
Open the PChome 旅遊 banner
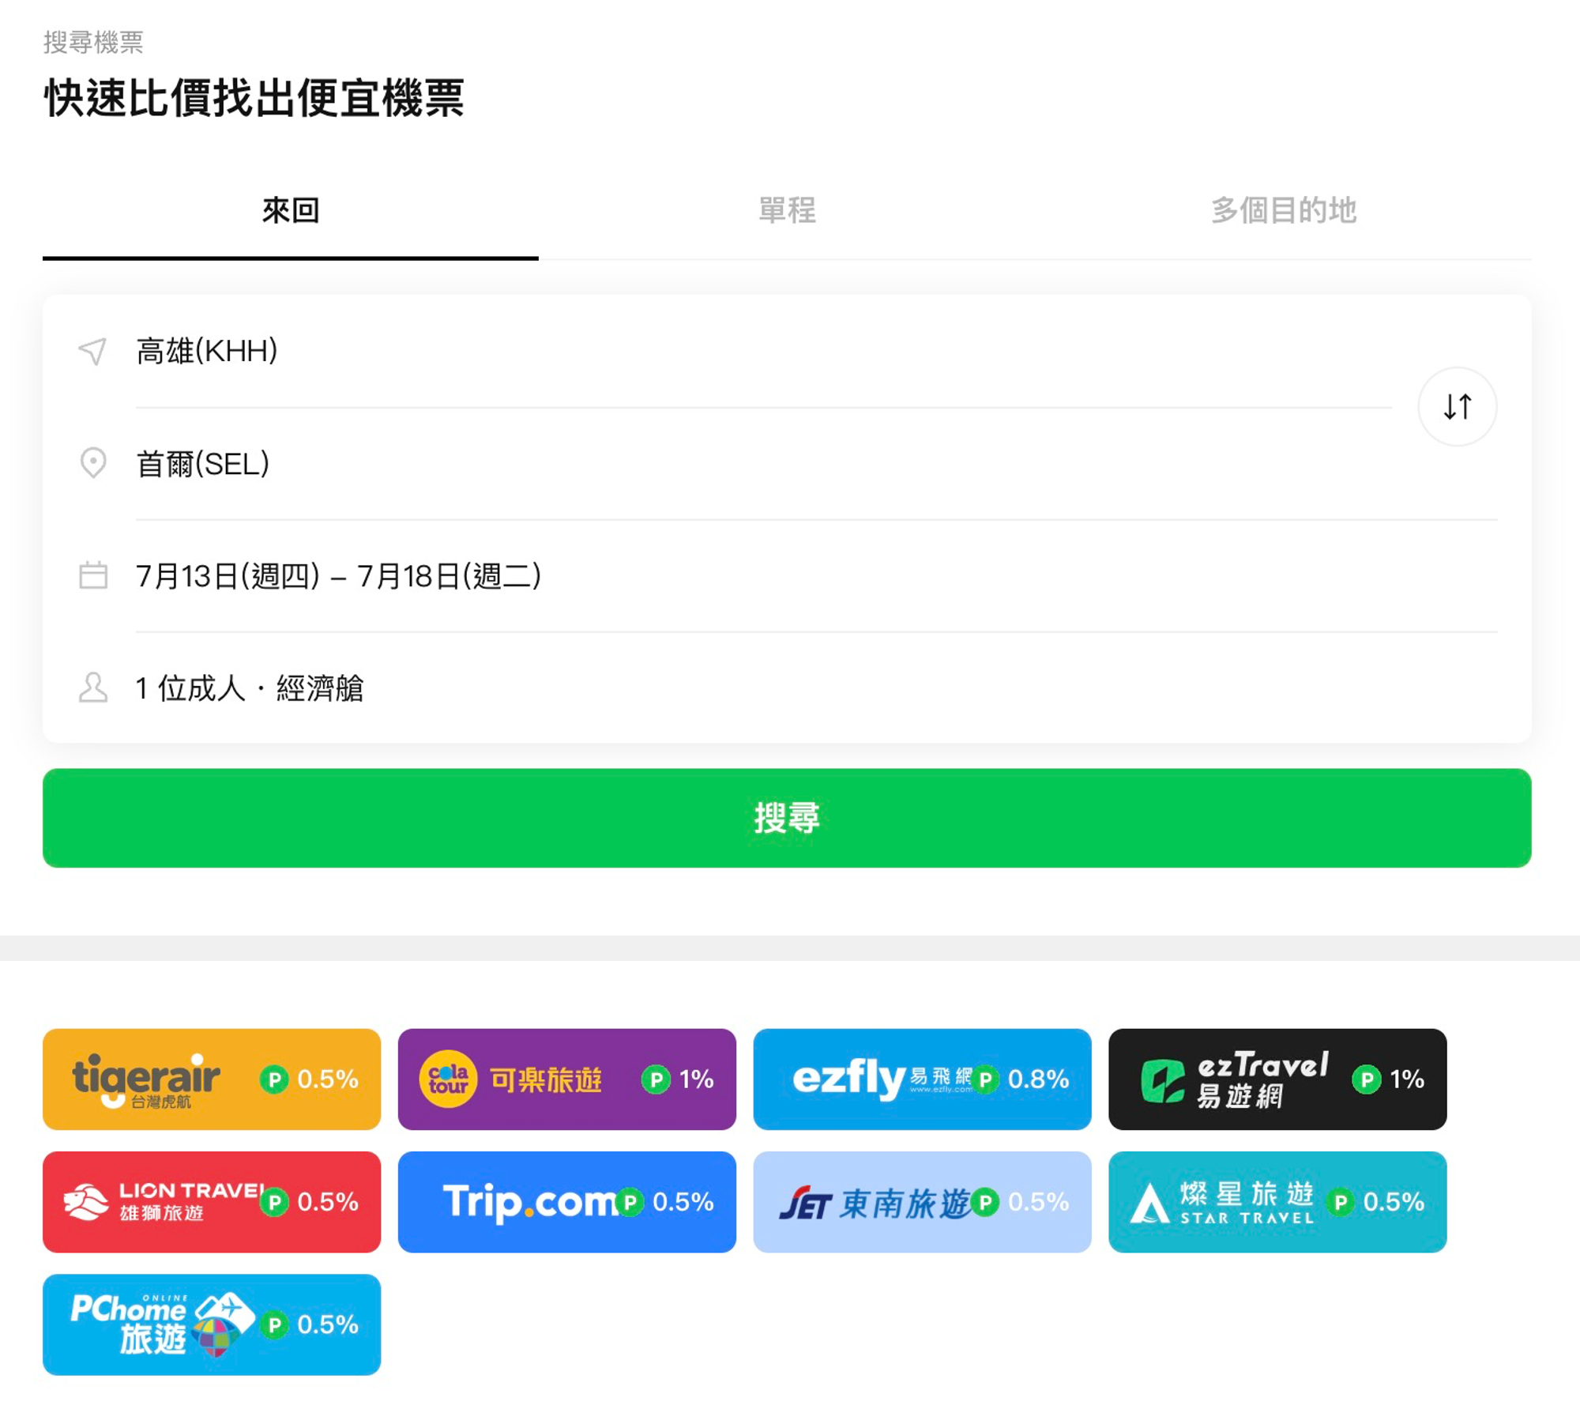pos(212,1325)
